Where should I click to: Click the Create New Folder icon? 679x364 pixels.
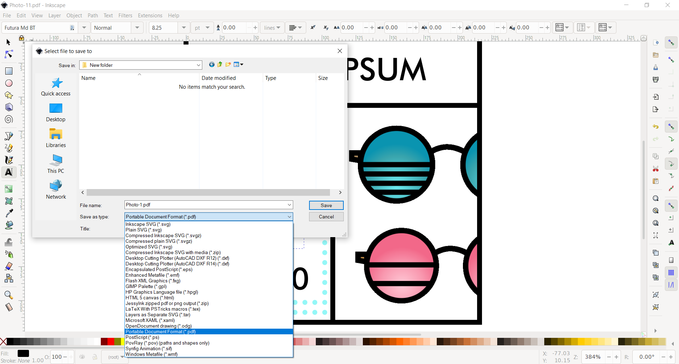coord(228,65)
